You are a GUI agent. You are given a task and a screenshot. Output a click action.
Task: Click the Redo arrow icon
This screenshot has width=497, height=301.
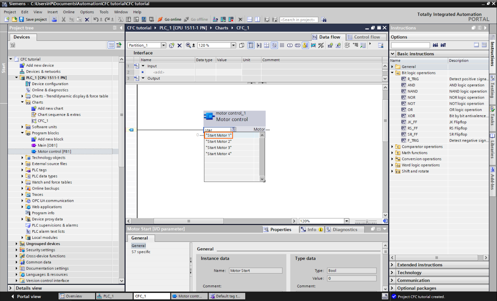107,19
